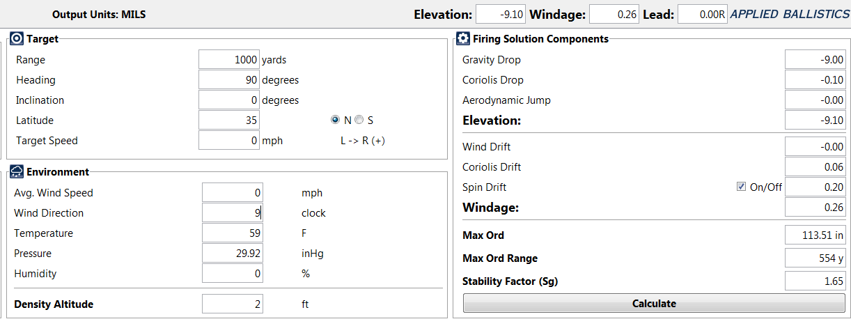Click the Range input field
851x326 pixels.
(x=229, y=60)
